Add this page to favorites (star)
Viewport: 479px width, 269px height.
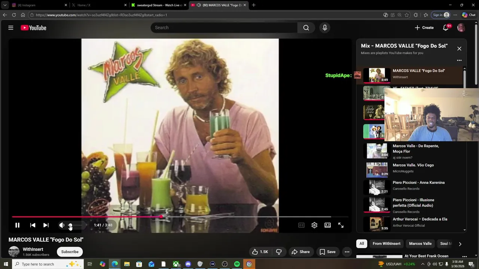coord(407,15)
